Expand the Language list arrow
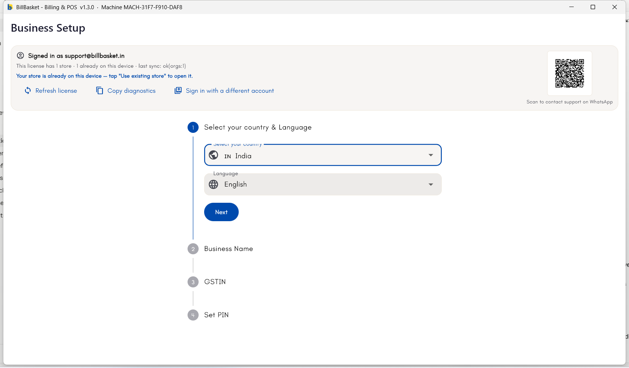 (x=431, y=184)
